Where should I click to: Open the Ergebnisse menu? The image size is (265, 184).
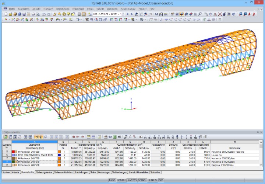point(78,9)
